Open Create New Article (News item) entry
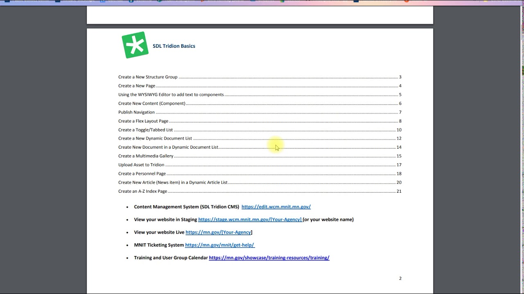 260,183
